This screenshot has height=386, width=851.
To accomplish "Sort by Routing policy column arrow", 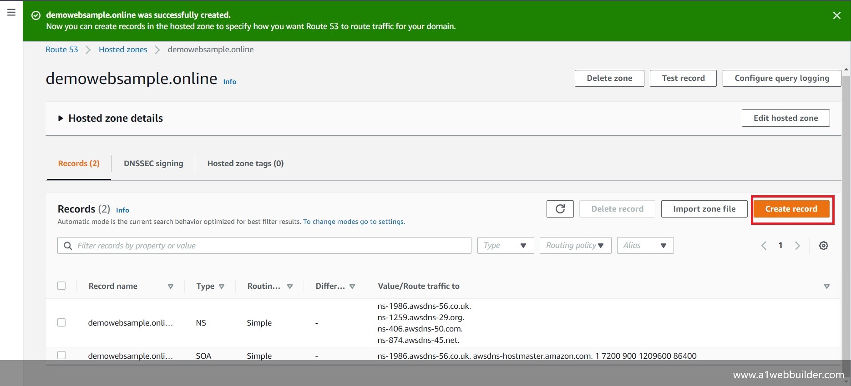I will coord(290,287).
